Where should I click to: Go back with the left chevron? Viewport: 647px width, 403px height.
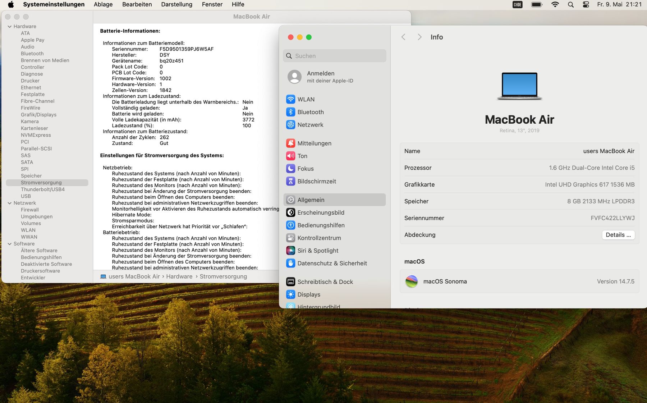click(403, 37)
